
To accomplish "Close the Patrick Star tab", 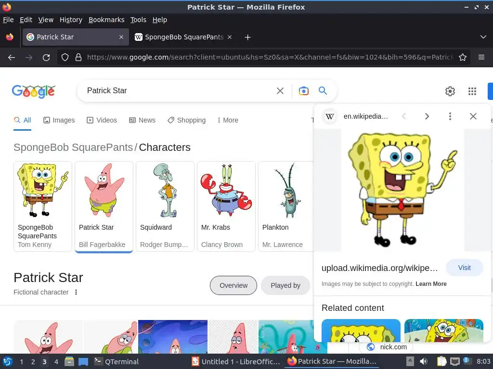I will coord(121,37).
